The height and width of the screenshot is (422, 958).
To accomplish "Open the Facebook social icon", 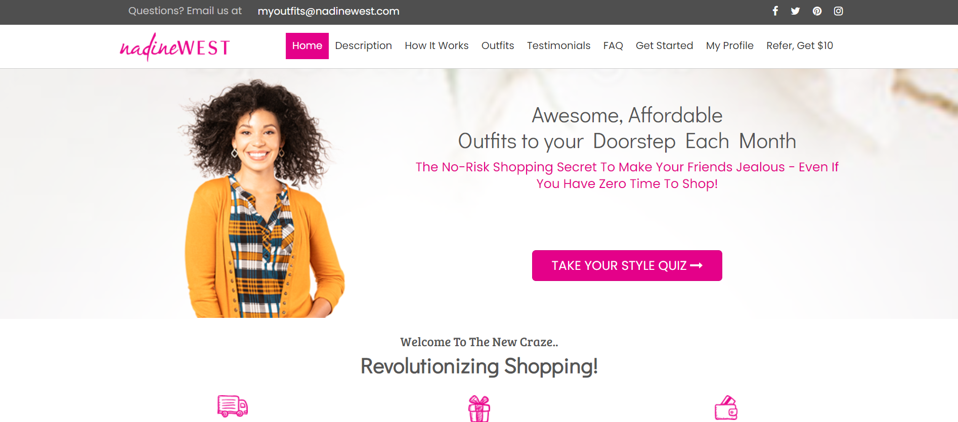I will [x=775, y=11].
